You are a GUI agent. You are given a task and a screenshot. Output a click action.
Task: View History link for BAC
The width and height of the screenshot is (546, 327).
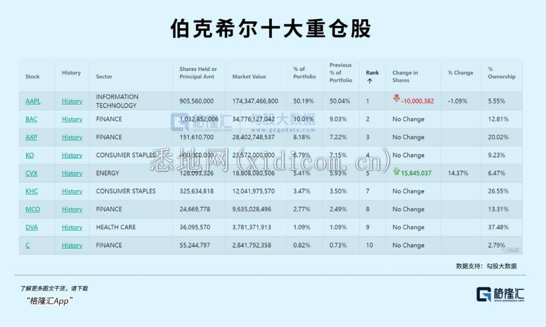tap(72, 119)
